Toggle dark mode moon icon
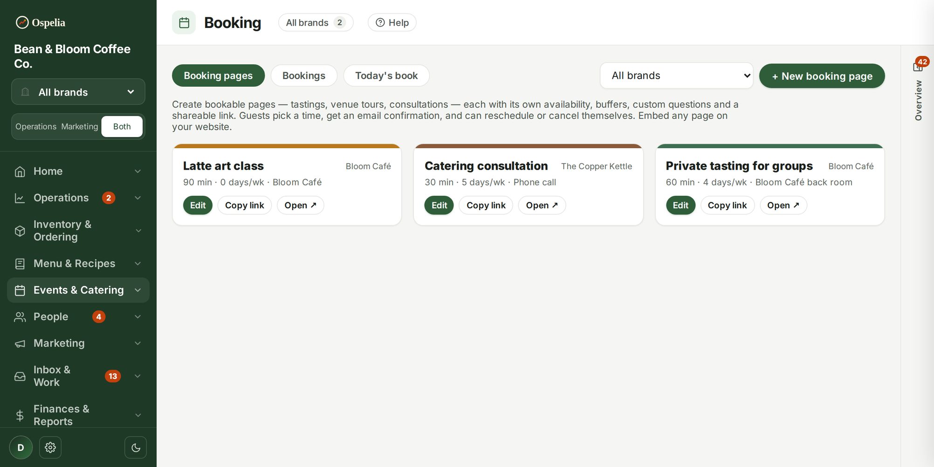The width and height of the screenshot is (934, 467). [136, 447]
